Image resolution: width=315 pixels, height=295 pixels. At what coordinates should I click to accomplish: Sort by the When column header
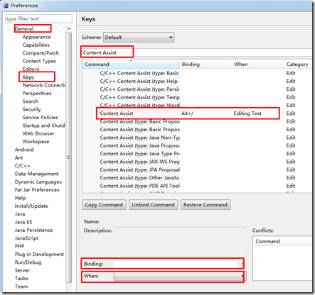258,65
